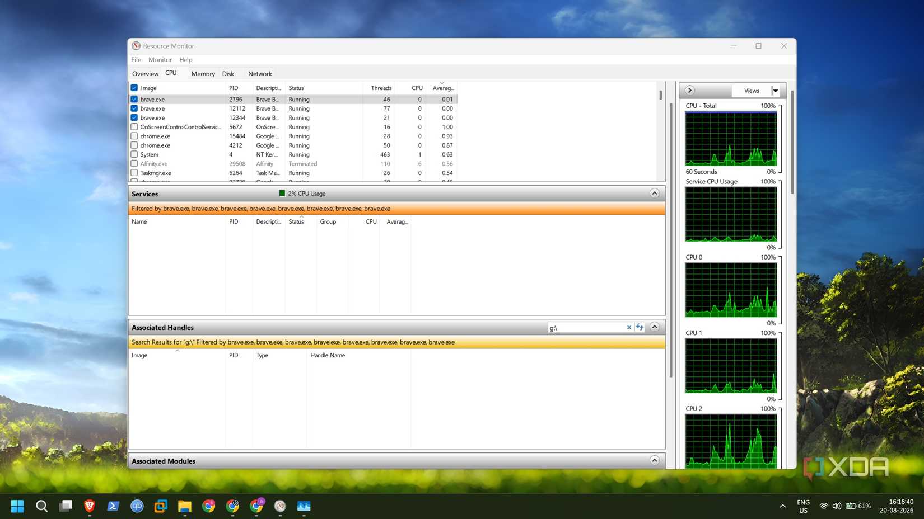Image resolution: width=924 pixels, height=519 pixels.
Task: Click the Resource Monitor taskbar icon
Action: [280, 506]
